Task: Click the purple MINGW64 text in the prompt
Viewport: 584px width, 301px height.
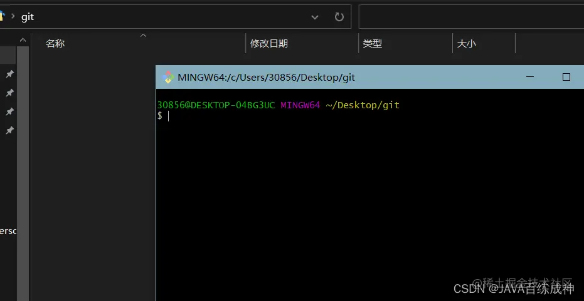Action: point(300,105)
